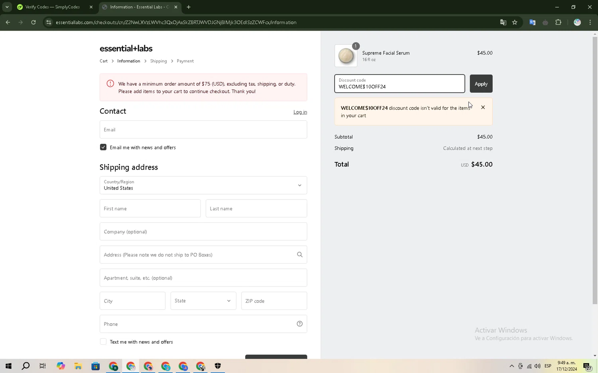
Task: Open the Windows Start menu
Action: [x=8, y=366]
